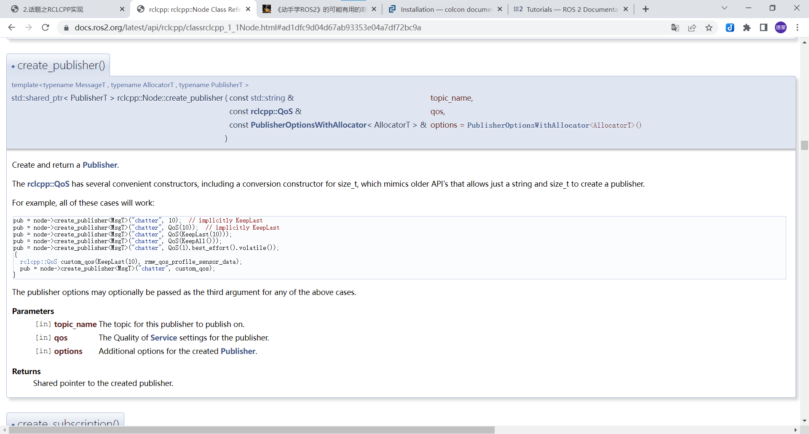Bookmark this page with star
The width and height of the screenshot is (809, 434).
coord(709,28)
